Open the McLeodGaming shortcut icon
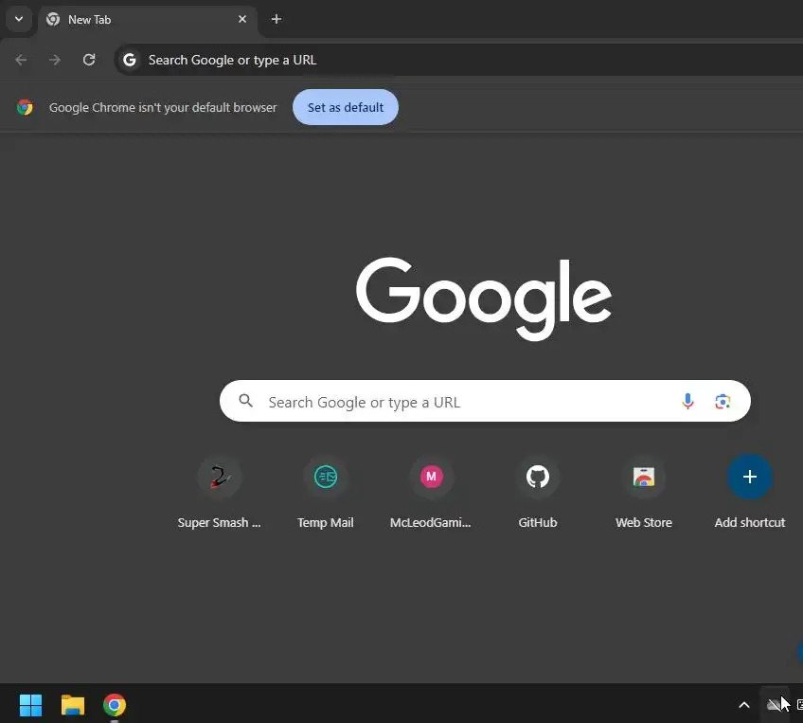The image size is (803, 723). pyautogui.click(x=431, y=477)
